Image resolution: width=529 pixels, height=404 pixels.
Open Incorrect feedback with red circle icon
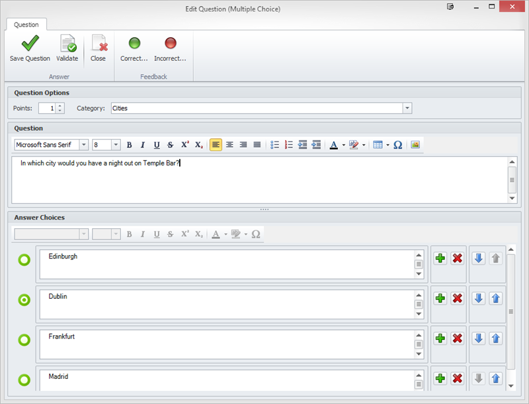coord(170,44)
